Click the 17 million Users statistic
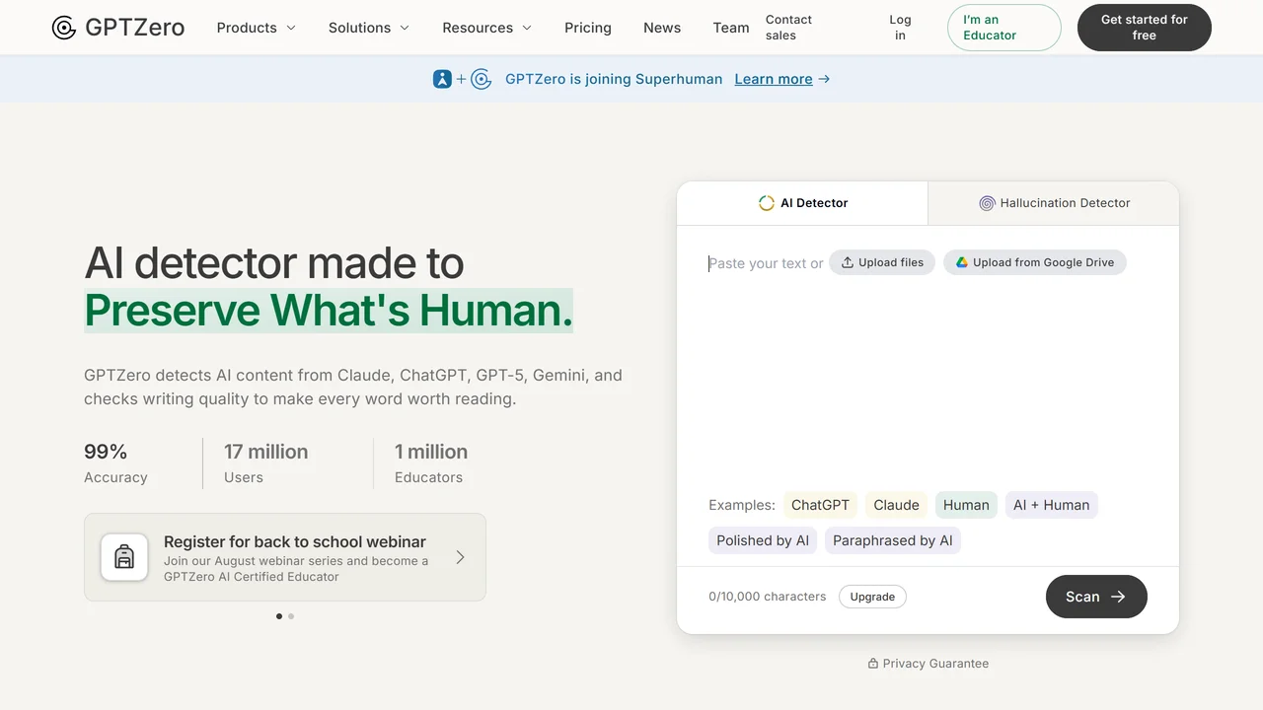The height and width of the screenshot is (710, 1263). tap(266, 463)
